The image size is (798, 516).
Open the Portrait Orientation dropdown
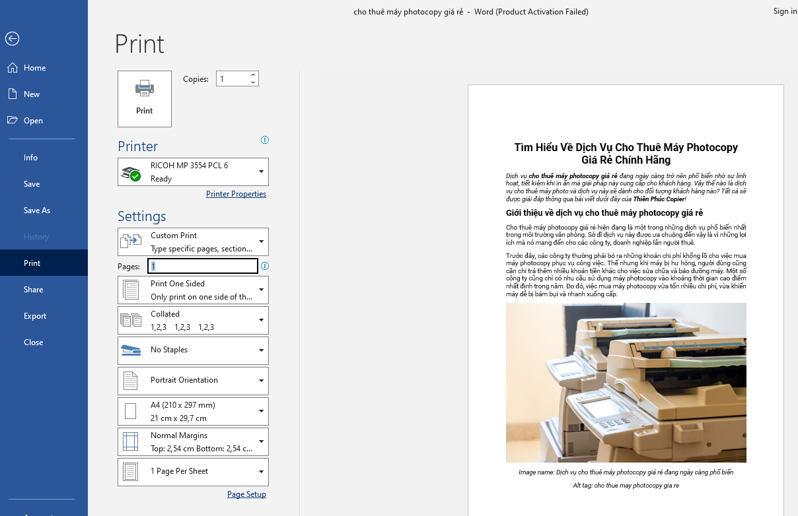tap(261, 381)
